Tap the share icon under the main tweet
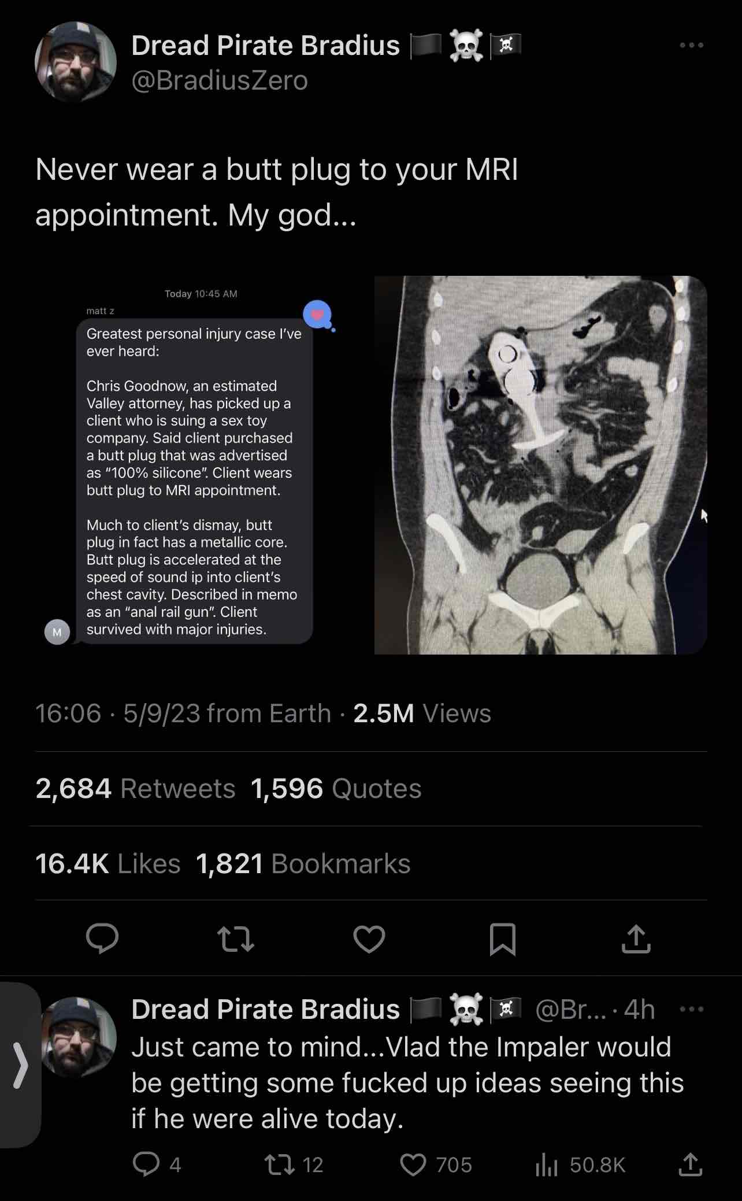 [636, 938]
